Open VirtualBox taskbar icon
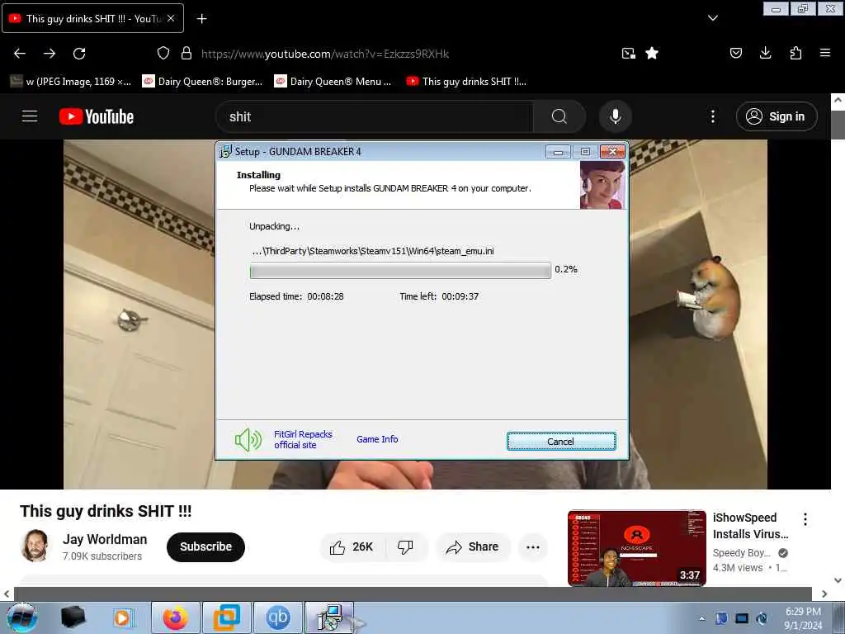845x634 pixels. click(226, 617)
